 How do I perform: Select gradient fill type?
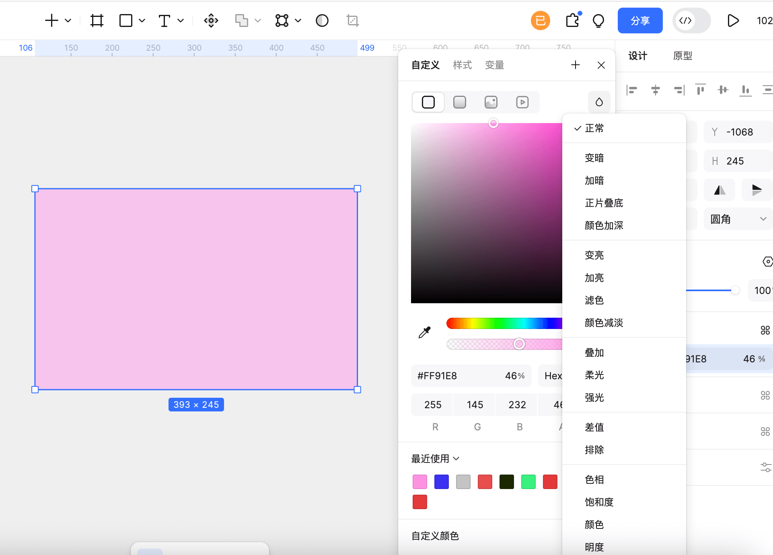click(x=459, y=102)
